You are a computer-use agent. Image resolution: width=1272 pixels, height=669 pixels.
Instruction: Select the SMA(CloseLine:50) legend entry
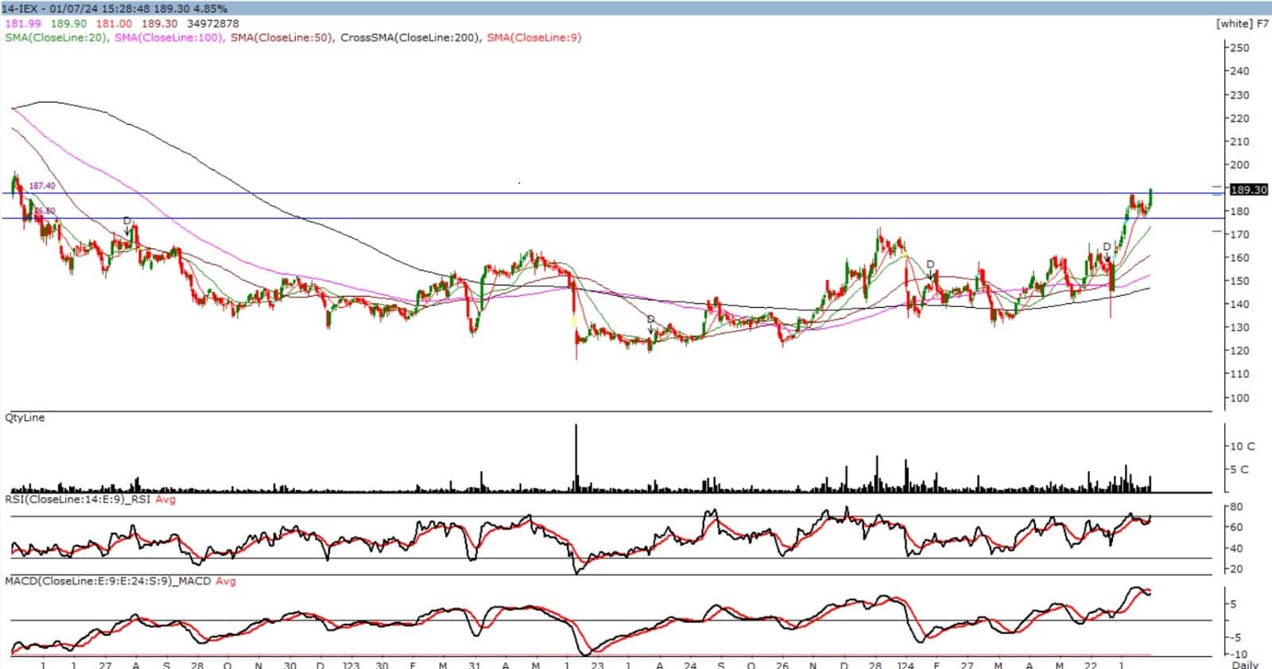281,37
